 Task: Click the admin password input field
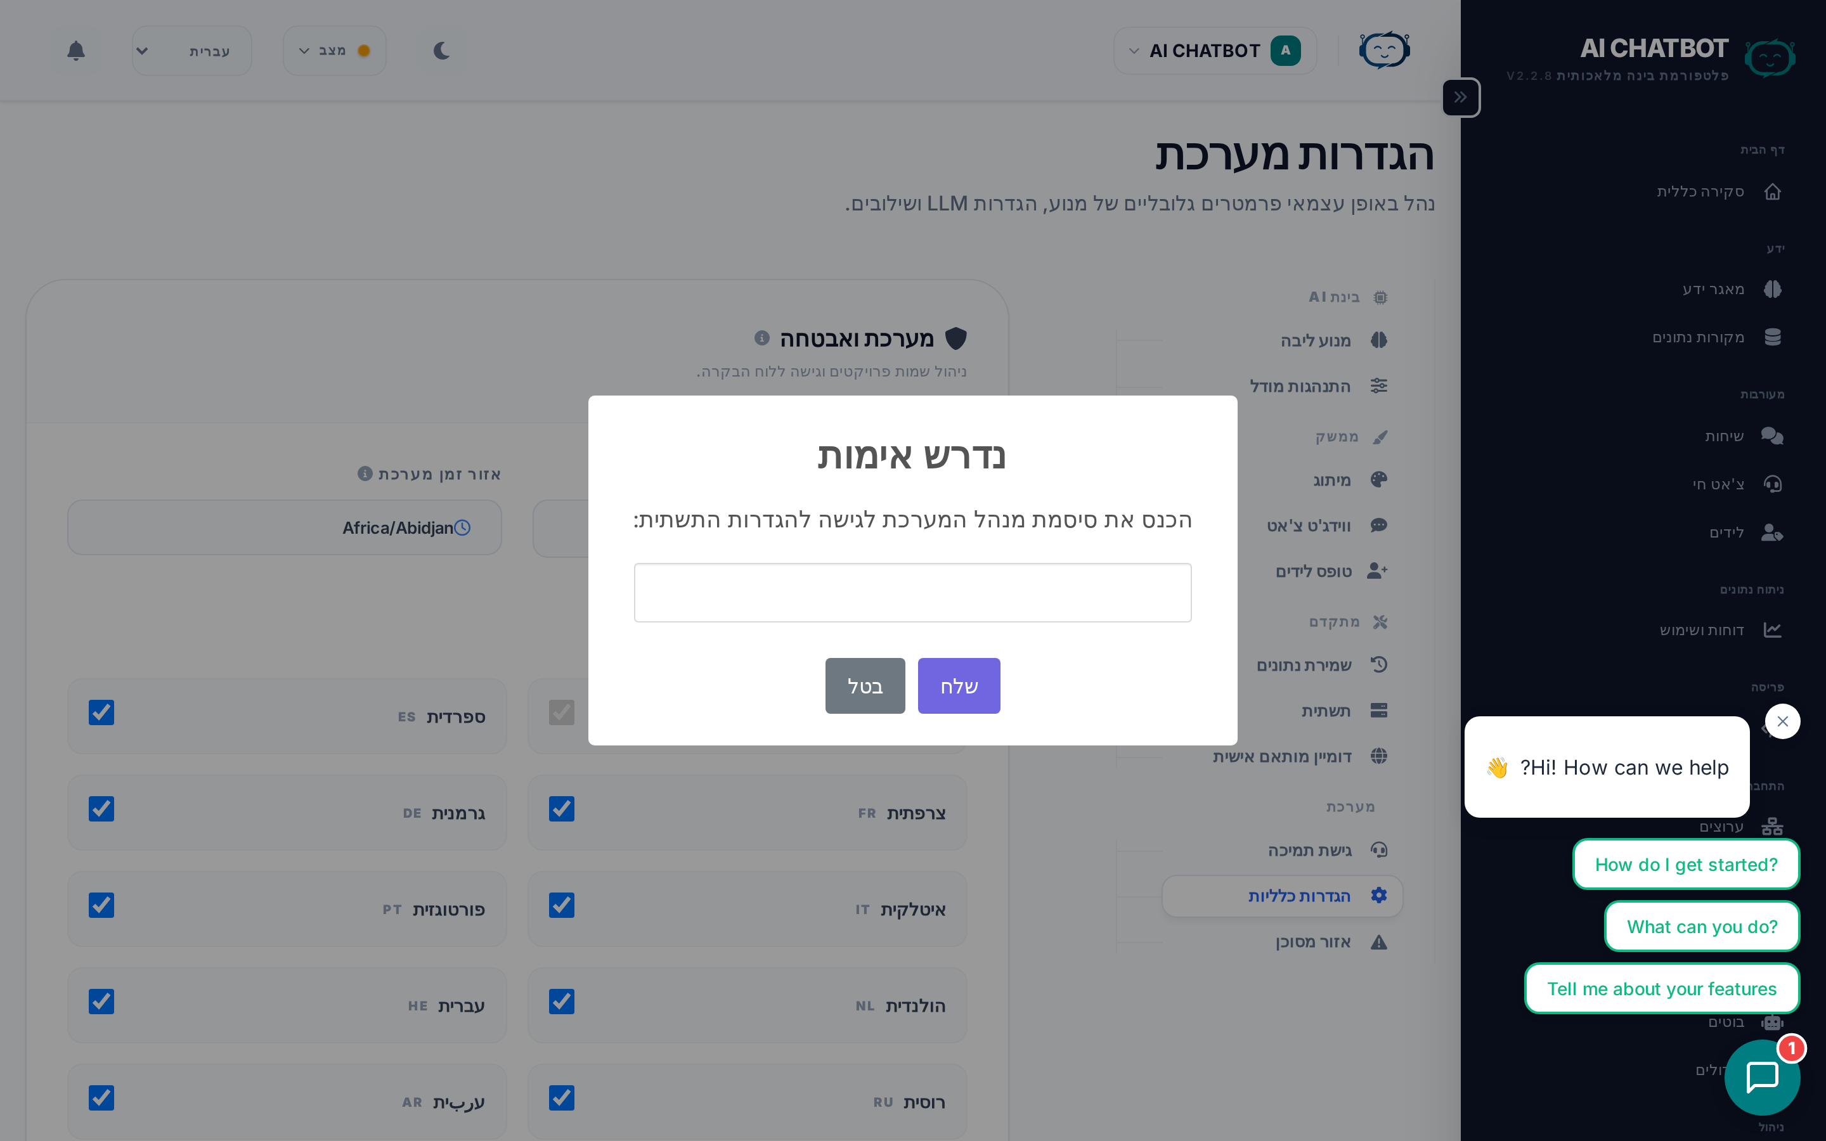tap(912, 593)
